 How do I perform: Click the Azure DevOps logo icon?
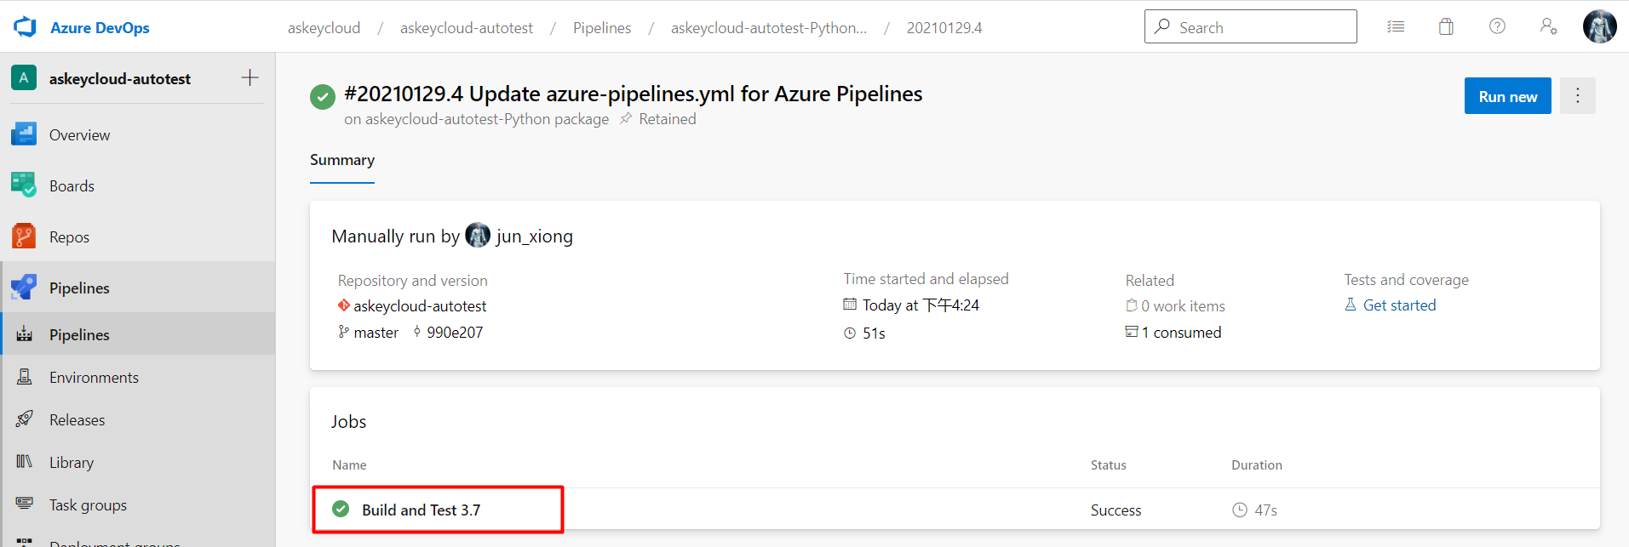pos(26,27)
